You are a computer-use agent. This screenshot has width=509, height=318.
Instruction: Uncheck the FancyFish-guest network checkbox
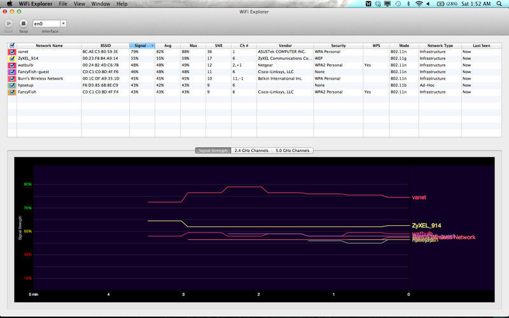tap(12, 72)
